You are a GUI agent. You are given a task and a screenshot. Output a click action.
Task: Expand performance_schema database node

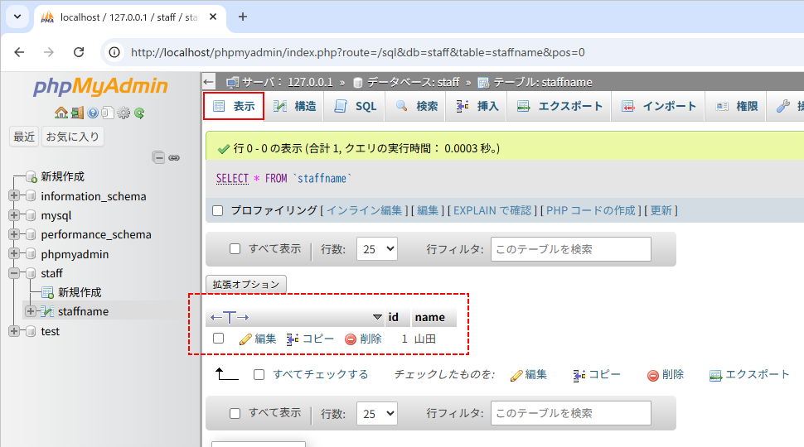(14, 234)
